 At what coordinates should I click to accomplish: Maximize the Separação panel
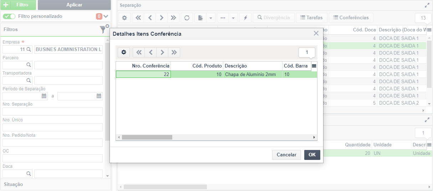427,5
